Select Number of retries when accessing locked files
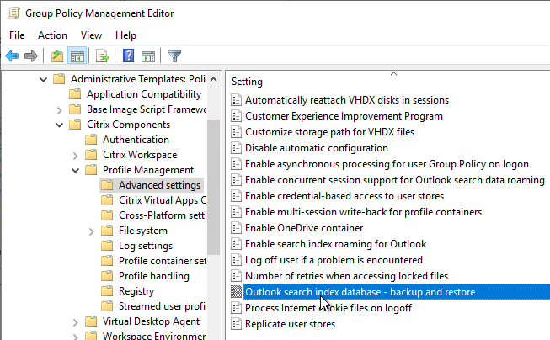 click(346, 276)
